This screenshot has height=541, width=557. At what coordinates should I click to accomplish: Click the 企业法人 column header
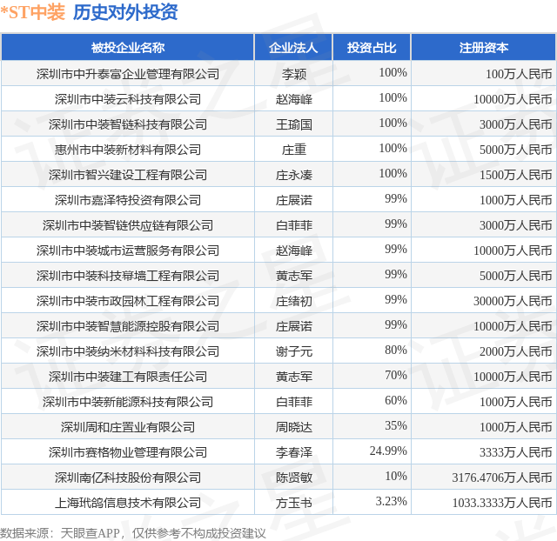(293, 48)
